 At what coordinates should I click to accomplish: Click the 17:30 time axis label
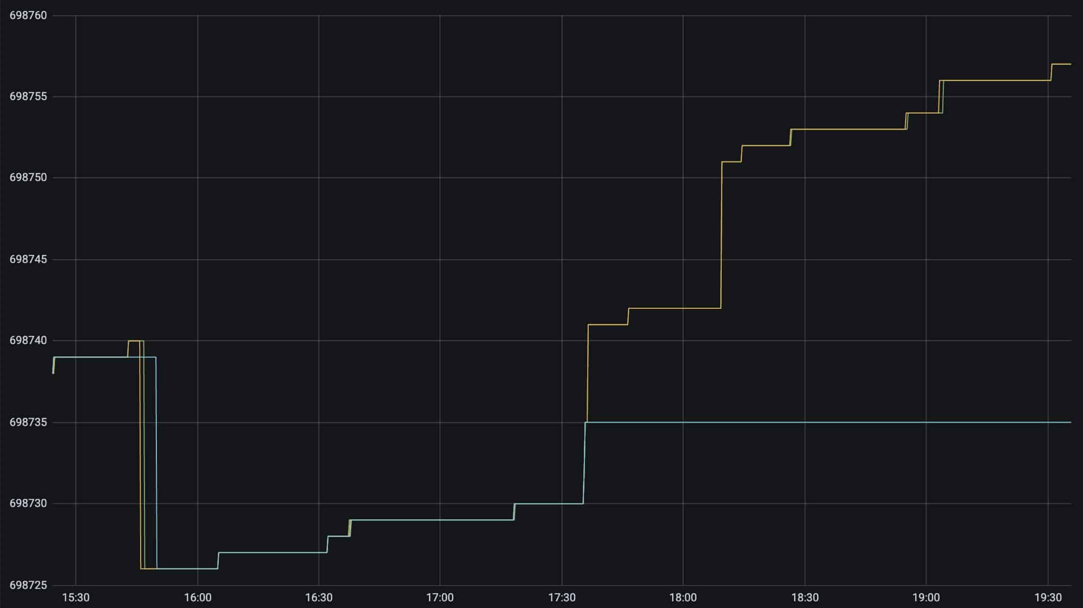(x=562, y=598)
